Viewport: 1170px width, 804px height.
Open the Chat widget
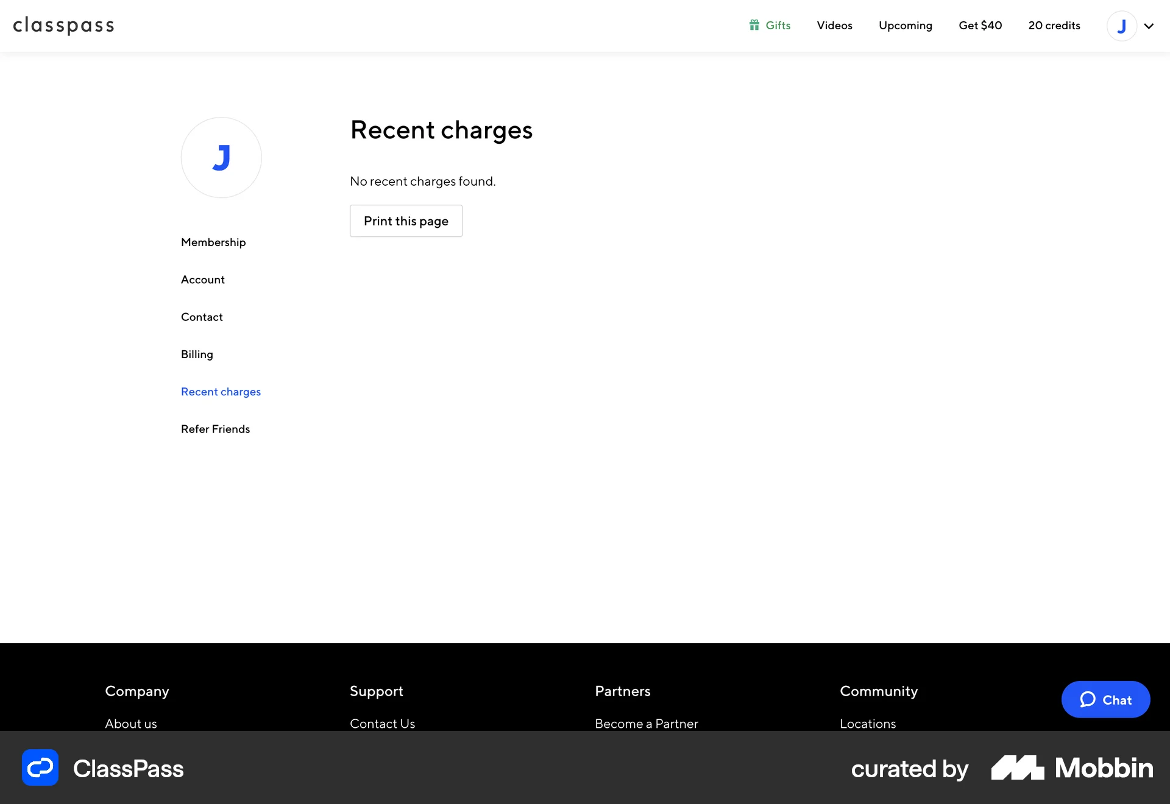coord(1105,699)
